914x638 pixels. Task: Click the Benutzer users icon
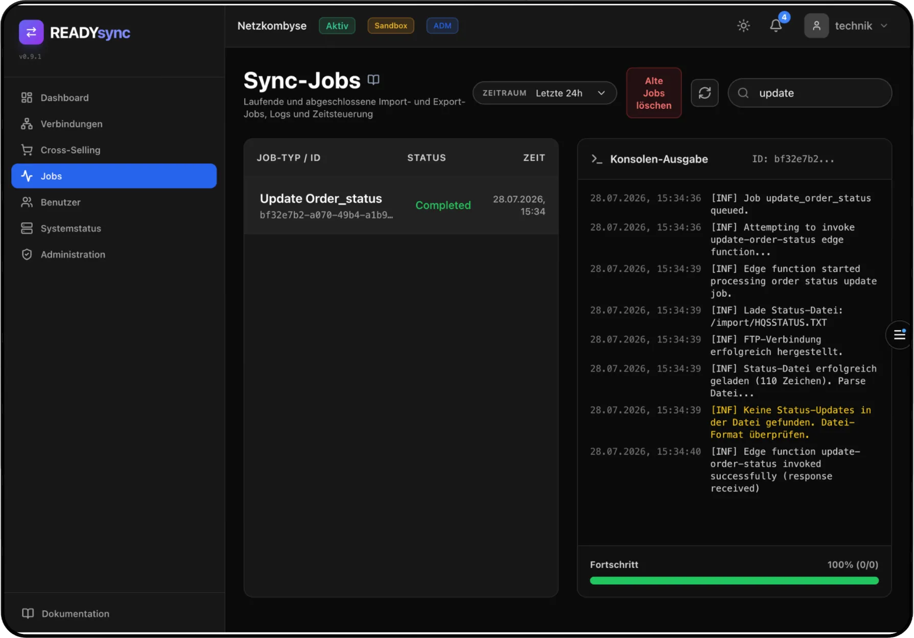[27, 202]
